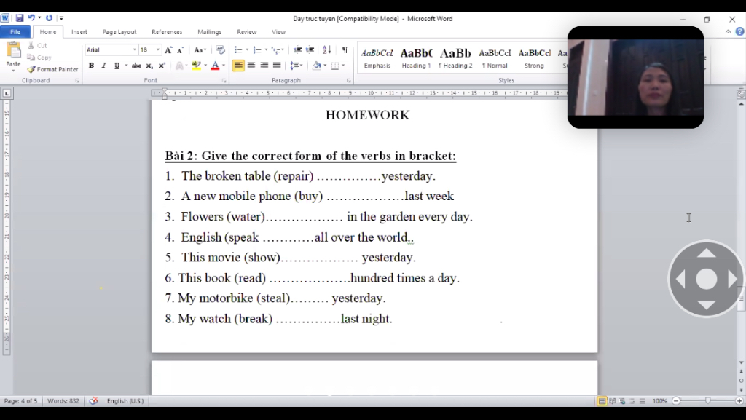The image size is (746, 420).
Task: Toggle Bold formatting
Action: [x=91, y=66]
